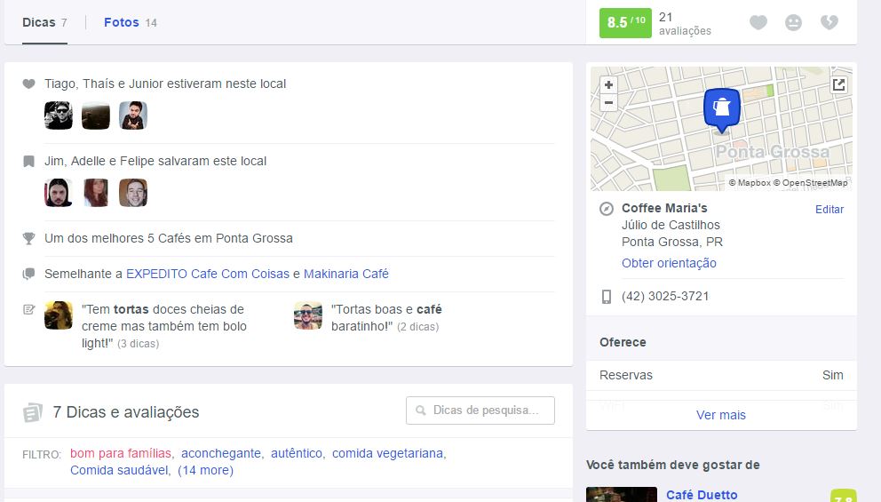Switch to the Fotos tab

pos(131,22)
